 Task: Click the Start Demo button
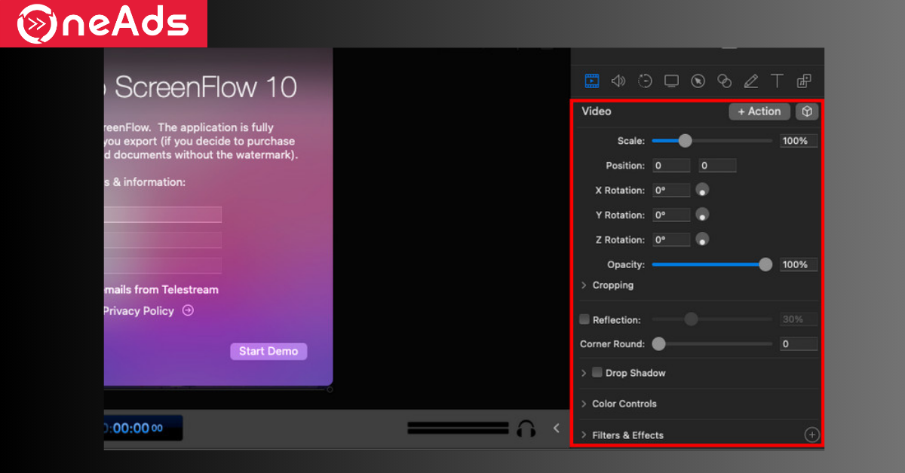tap(268, 351)
